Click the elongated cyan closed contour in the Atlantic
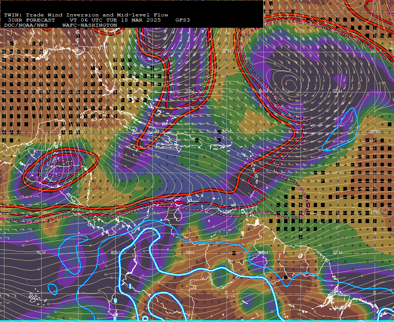The width and height of the screenshot is (394, 322). coord(340,130)
